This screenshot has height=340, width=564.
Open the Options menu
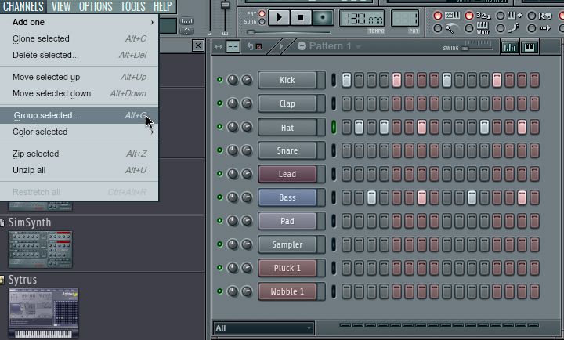(x=96, y=6)
